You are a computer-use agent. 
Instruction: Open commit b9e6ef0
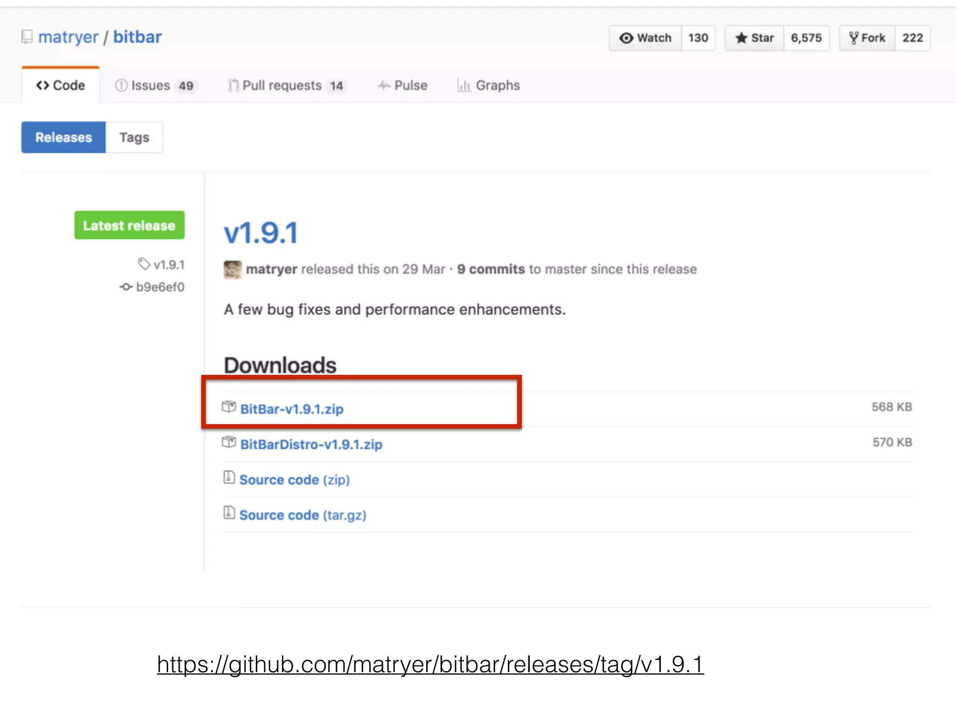[160, 287]
